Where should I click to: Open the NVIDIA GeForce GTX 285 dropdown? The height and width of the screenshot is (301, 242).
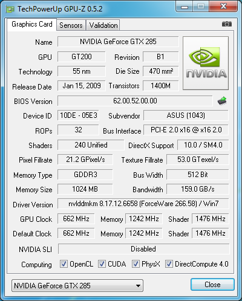click(x=77, y=285)
